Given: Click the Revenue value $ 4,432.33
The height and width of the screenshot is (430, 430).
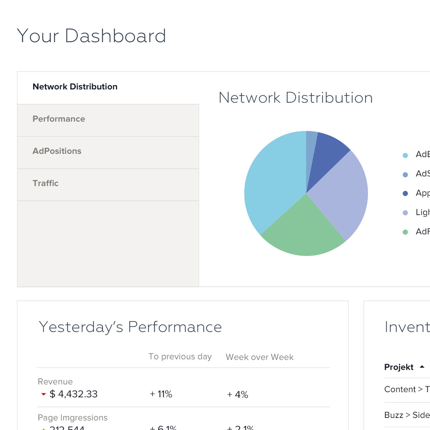Looking at the screenshot, I should click(74, 394).
